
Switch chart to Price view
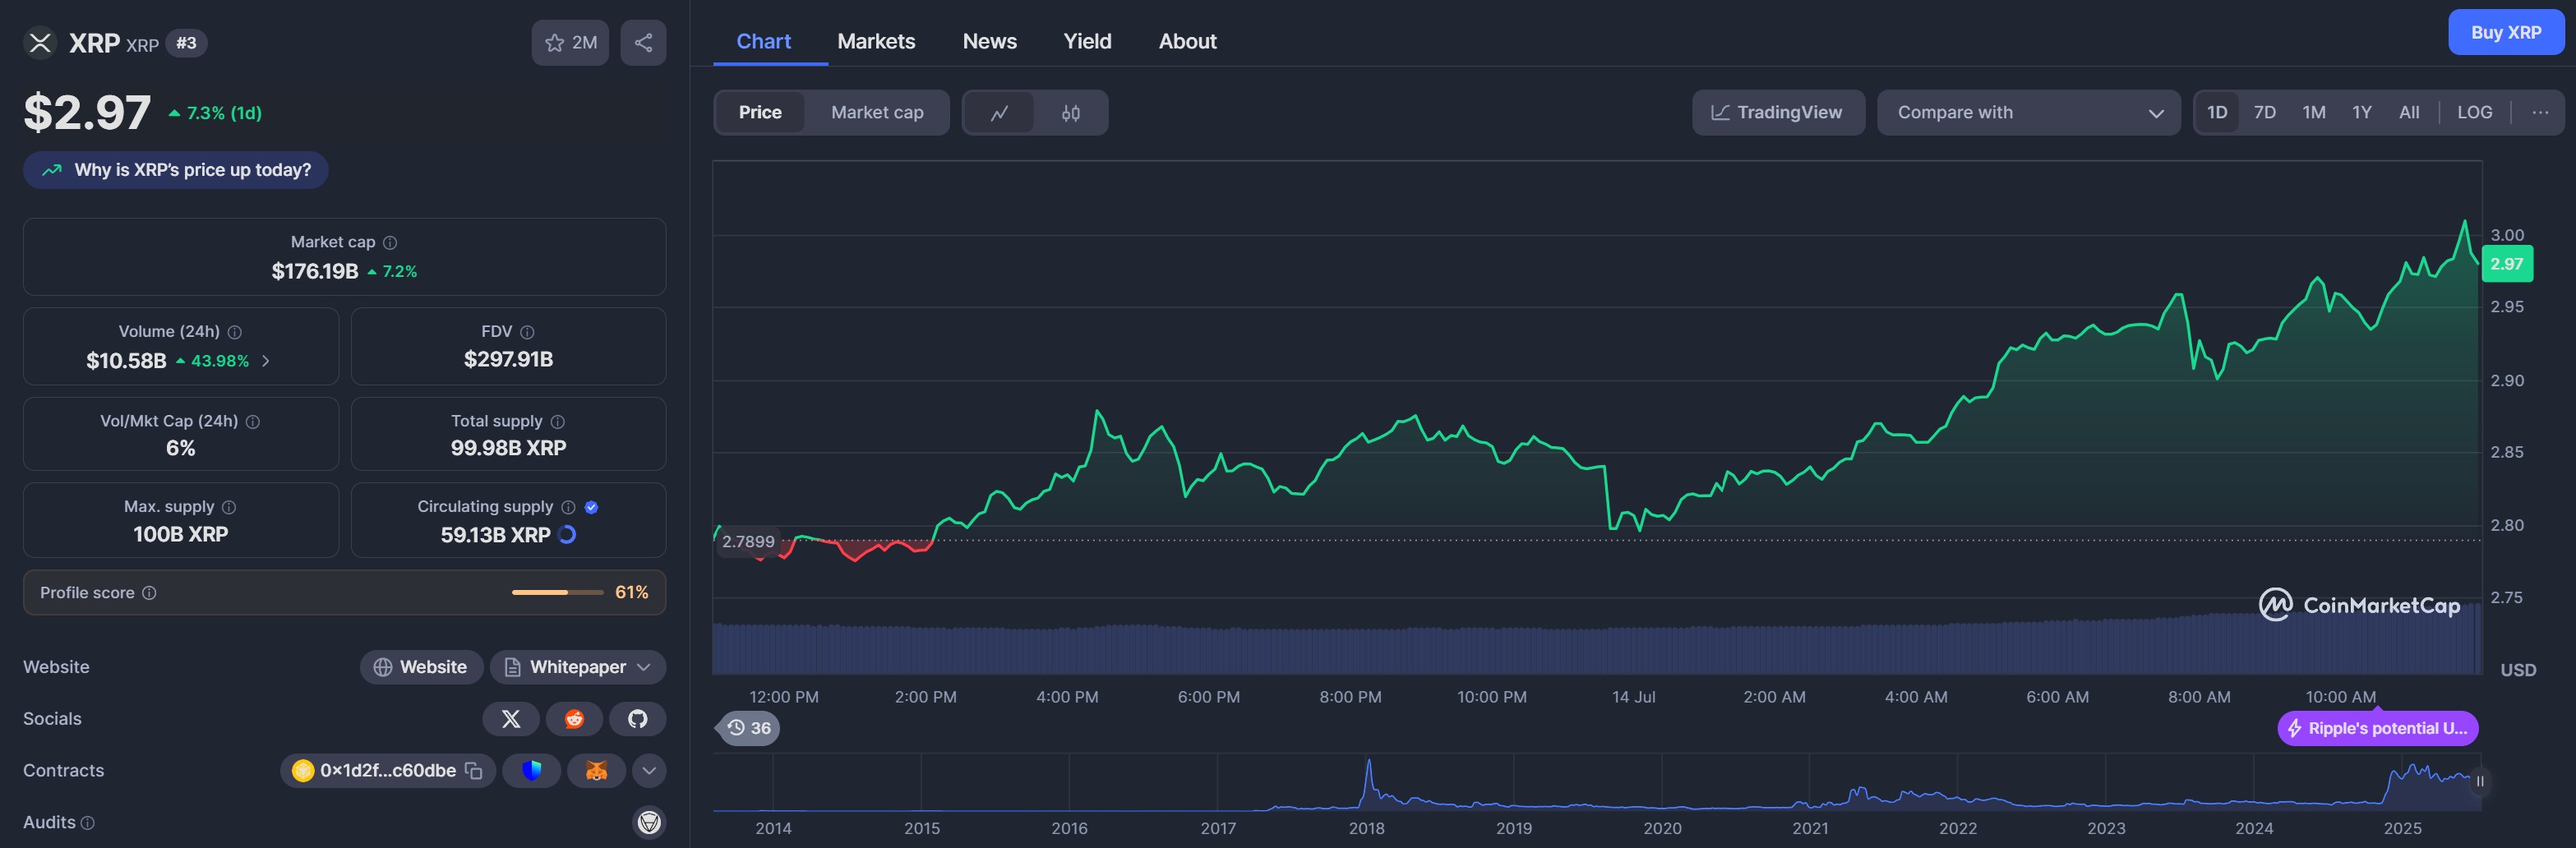point(760,112)
